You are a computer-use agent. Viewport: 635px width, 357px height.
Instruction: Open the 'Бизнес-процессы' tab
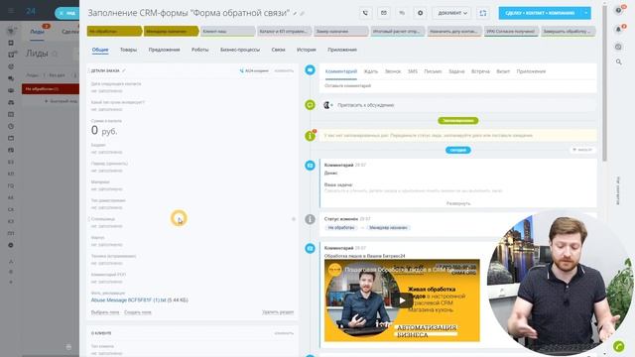click(x=240, y=50)
